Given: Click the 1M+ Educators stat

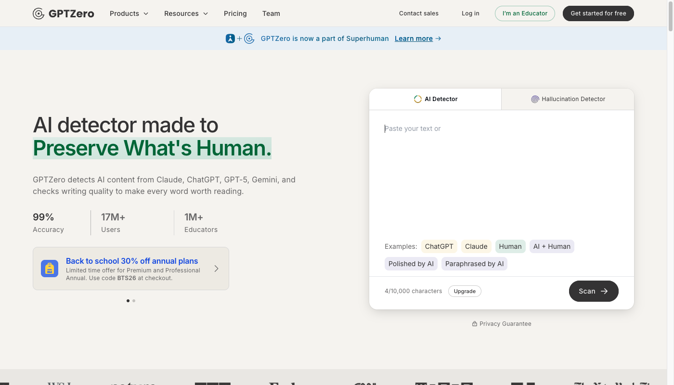Looking at the screenshot, I should 201,223.
